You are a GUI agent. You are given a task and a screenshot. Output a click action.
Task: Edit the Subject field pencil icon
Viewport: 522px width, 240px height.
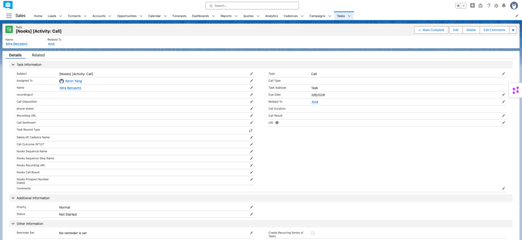[x=252, y=74]
